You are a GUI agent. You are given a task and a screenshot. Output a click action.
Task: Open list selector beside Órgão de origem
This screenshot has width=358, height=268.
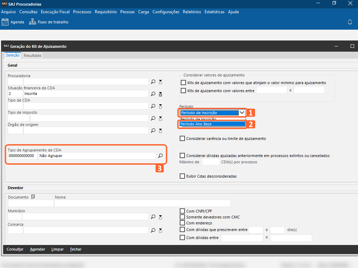click(160, 131)
